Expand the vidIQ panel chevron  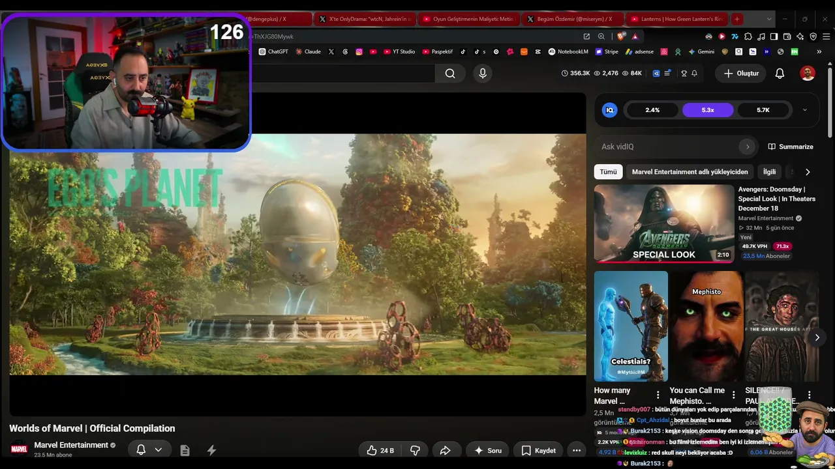pyautogui.click(x=804, y=110)
